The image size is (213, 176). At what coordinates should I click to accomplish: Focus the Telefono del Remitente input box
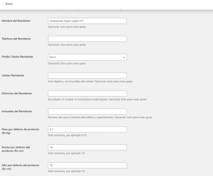coord(87,39)
